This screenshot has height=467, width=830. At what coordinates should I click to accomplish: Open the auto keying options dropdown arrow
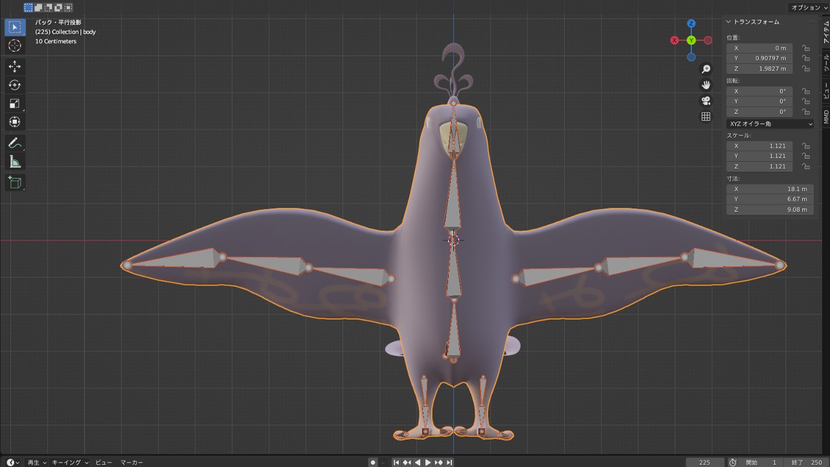[384, 462]
